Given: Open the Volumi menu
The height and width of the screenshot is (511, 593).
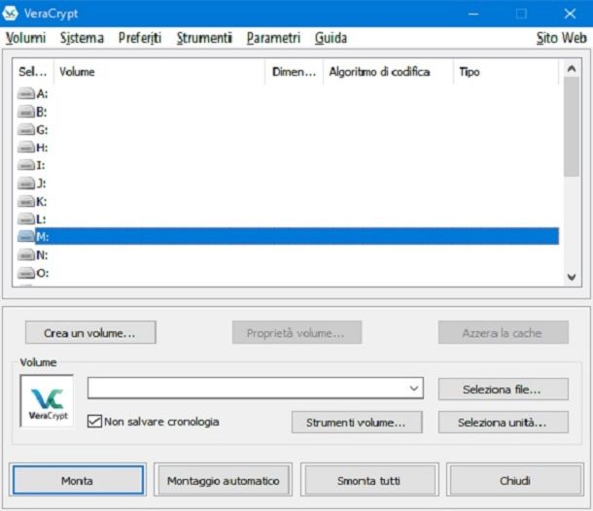Looking at the screenshot, I should [x=25, y=38].
